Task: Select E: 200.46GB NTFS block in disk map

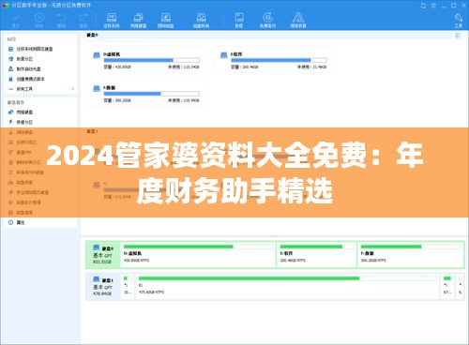Action: 317,255
